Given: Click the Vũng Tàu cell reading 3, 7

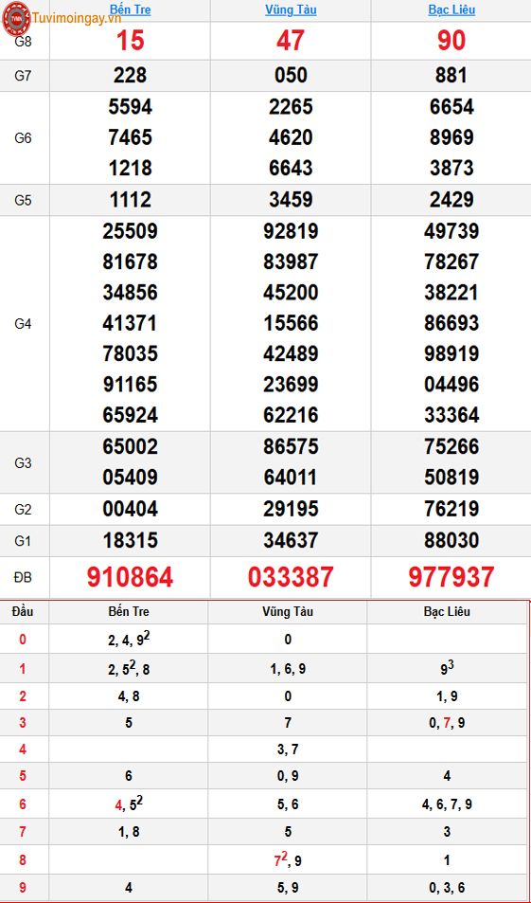Looking at the screenshot, I should [x=288, y=749].
